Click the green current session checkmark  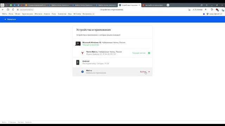pos(149,53)
